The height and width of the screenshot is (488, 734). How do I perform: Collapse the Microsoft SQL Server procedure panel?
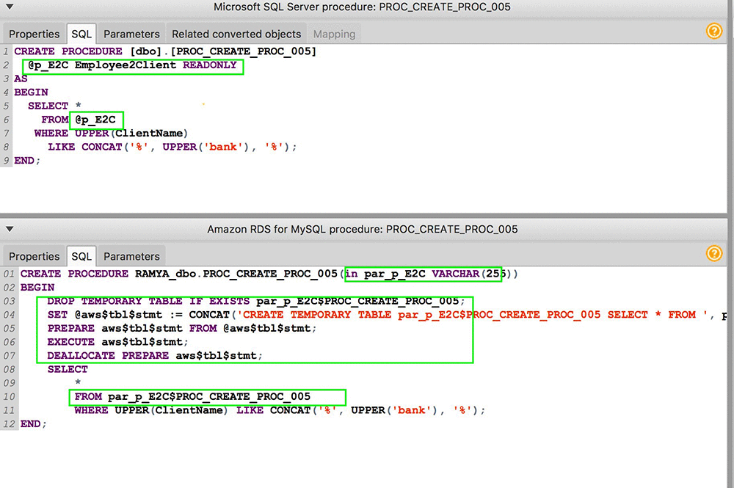(x=9, y=7)
